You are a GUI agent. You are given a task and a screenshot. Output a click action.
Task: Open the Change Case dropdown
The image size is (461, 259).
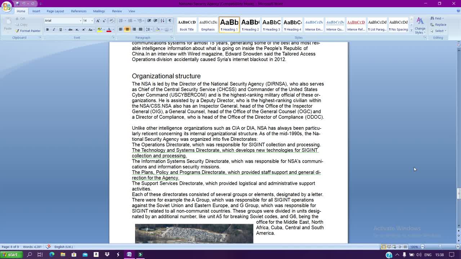(91, 29)
